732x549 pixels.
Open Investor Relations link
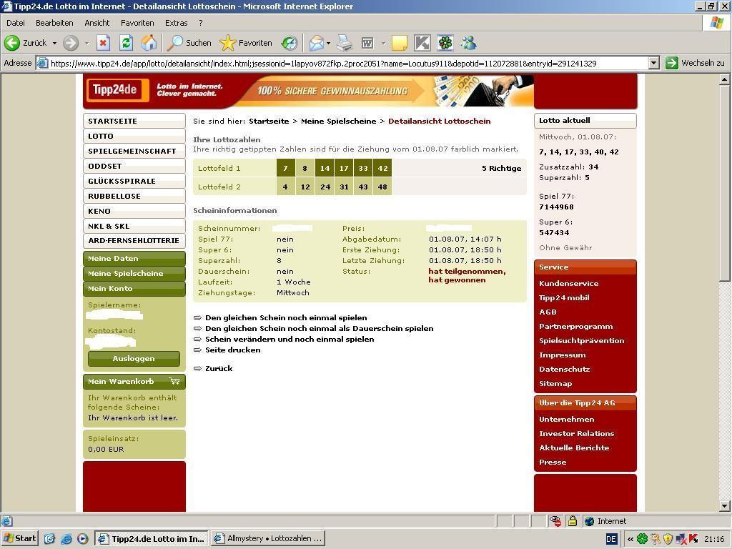[577, 434]
